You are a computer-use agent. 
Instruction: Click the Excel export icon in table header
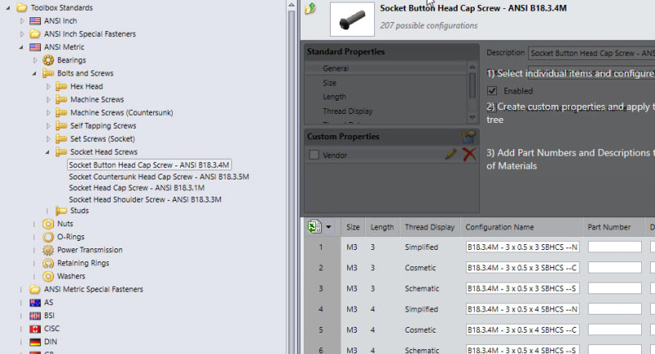click(314, 227)
